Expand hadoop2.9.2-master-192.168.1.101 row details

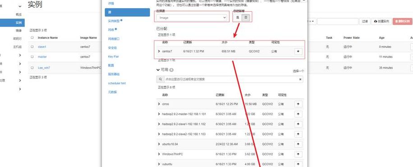click(x=159, y=114)
